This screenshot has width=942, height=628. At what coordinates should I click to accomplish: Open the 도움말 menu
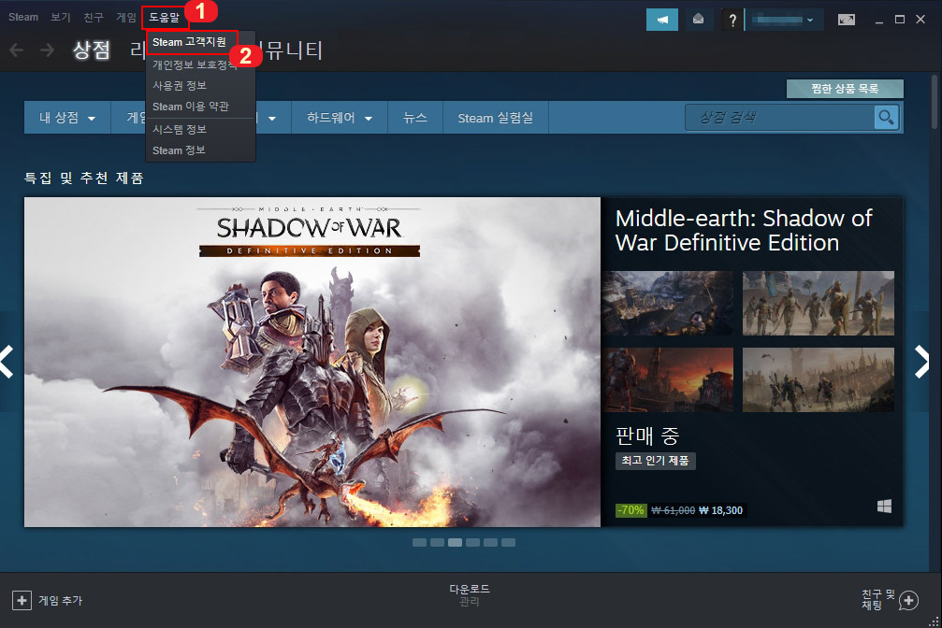pyautogui.click(x=165, y=18)
